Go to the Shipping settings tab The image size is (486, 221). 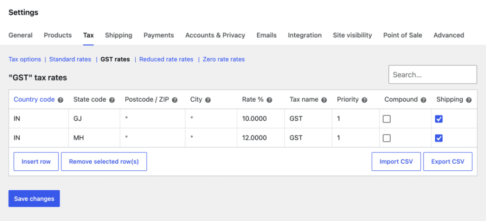[x=118, y=35]
